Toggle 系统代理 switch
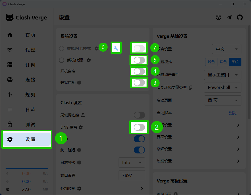This screenshot has width=251, height=195. tap(139, 60)
